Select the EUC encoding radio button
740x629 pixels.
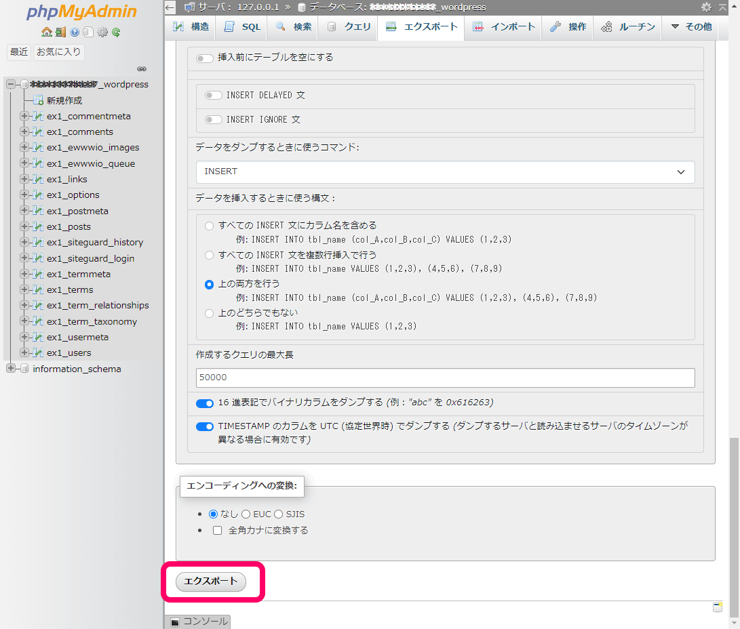coord(246,514)
